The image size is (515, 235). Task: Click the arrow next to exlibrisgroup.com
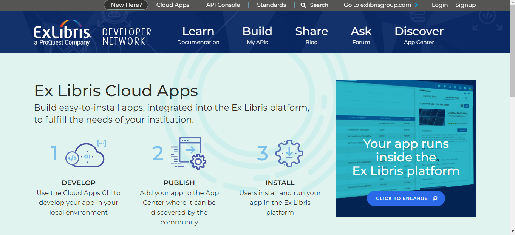coord(417,5)
